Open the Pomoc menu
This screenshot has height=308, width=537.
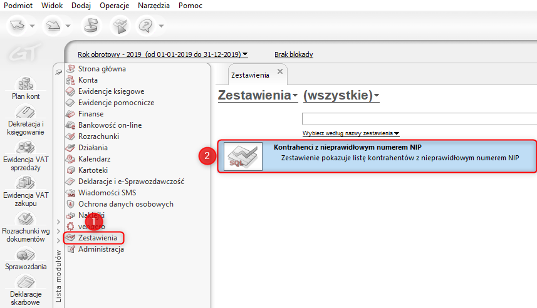(x=190, y=6)
